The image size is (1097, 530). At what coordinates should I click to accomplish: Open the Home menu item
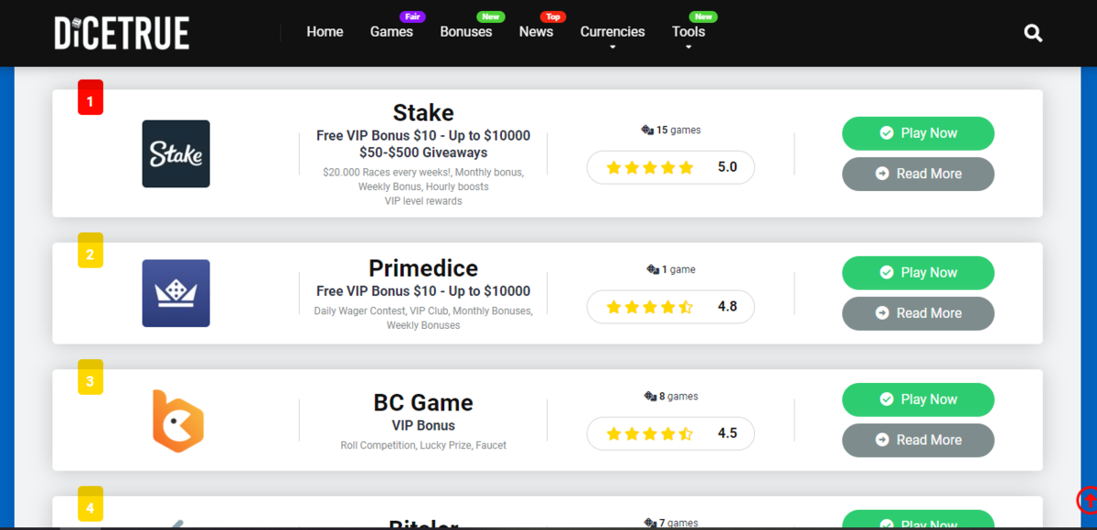[x=325, y=32]
